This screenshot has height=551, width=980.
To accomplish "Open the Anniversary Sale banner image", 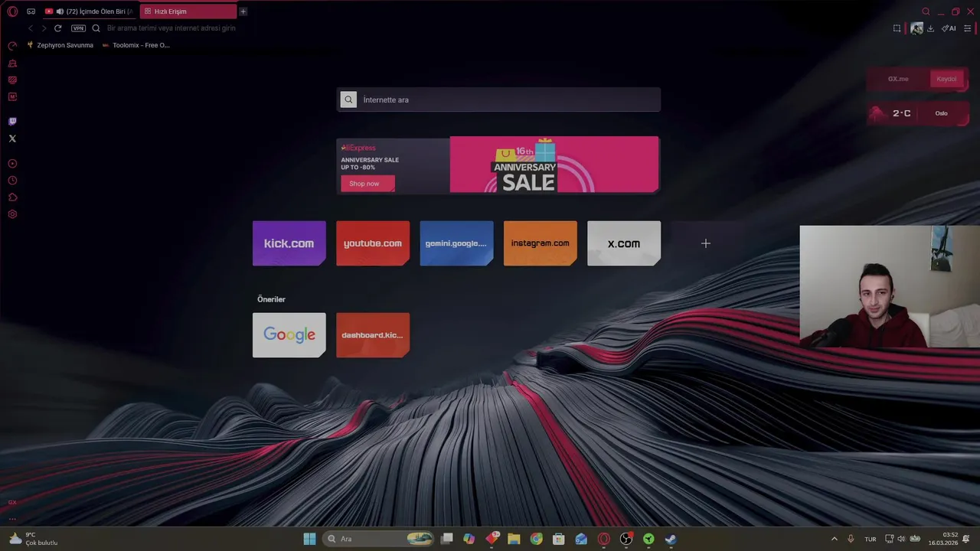I will coord(554,165).
